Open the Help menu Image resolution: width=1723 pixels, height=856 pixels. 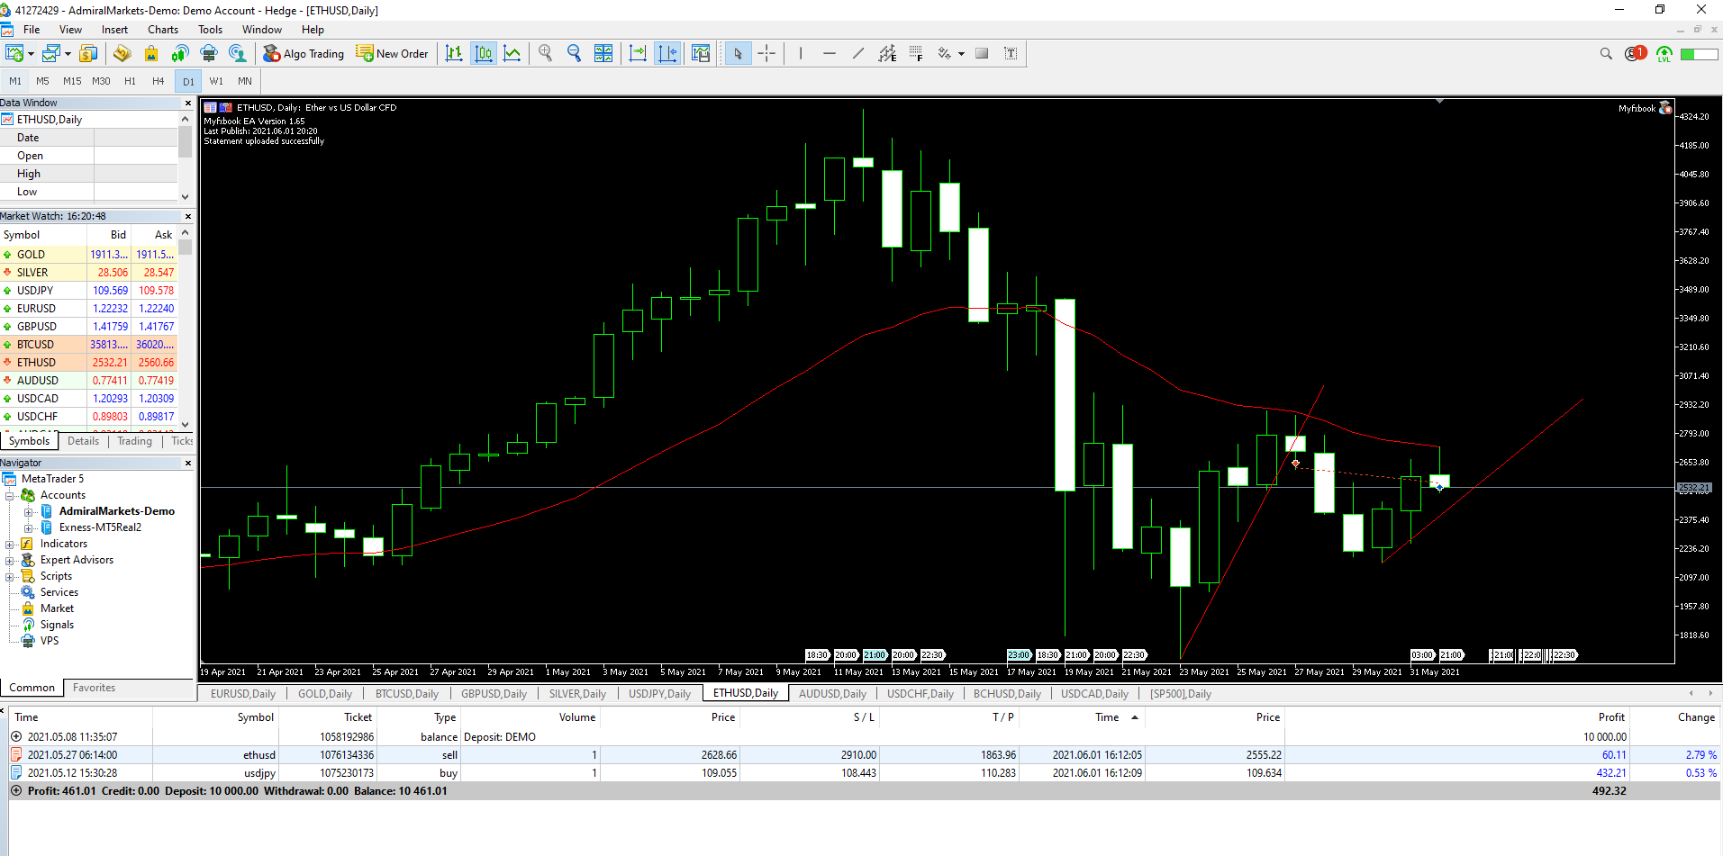[x=313, y=30]
